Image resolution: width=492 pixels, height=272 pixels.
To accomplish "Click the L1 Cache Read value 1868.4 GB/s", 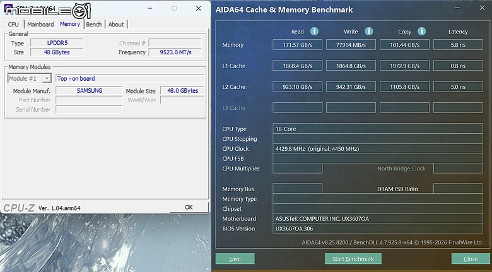I will [x=298, y=66].
